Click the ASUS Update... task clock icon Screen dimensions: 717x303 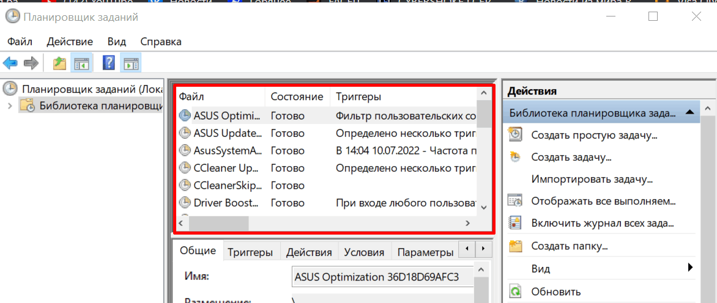click(x=185, y=133)
